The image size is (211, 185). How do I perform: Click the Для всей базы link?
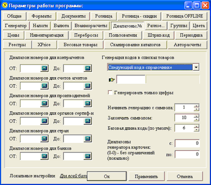click(x=73, y=176)
